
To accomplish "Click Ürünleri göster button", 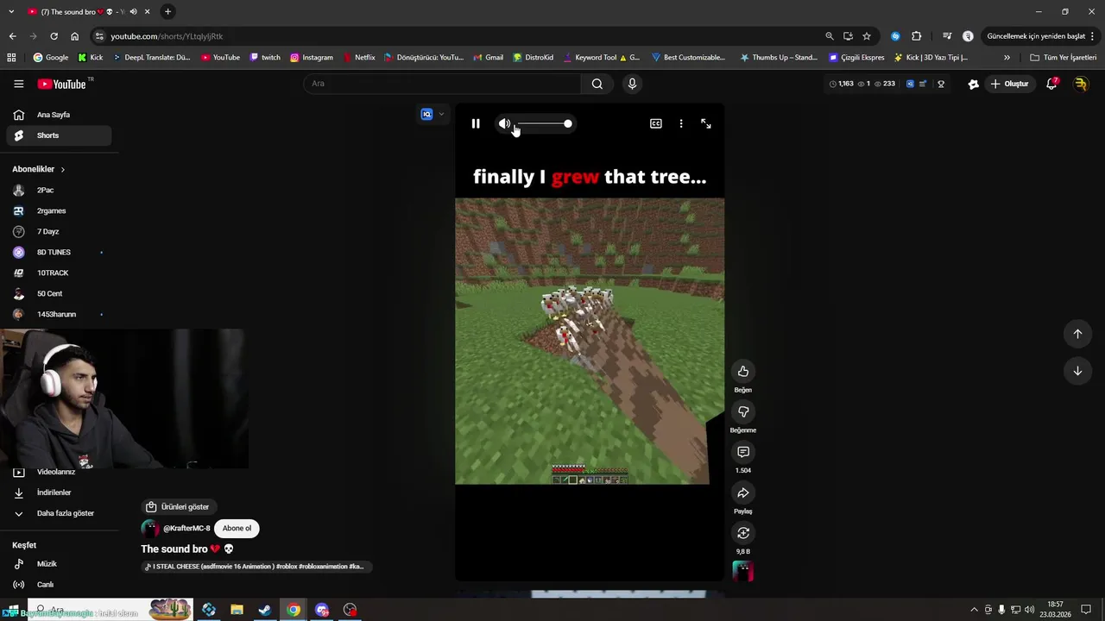I will tap(178, 507).
